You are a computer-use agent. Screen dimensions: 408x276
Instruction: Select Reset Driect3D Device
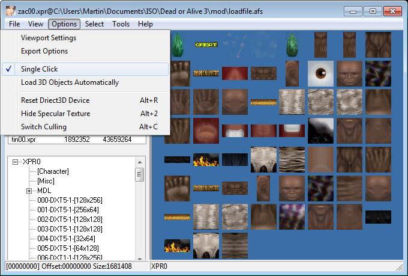85,100
